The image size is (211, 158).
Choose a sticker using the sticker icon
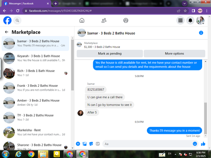pyautogui.click(x=91, y=144)
